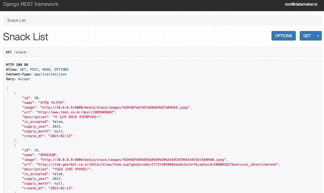Open the Django REST framework home link

click(31, 4)
